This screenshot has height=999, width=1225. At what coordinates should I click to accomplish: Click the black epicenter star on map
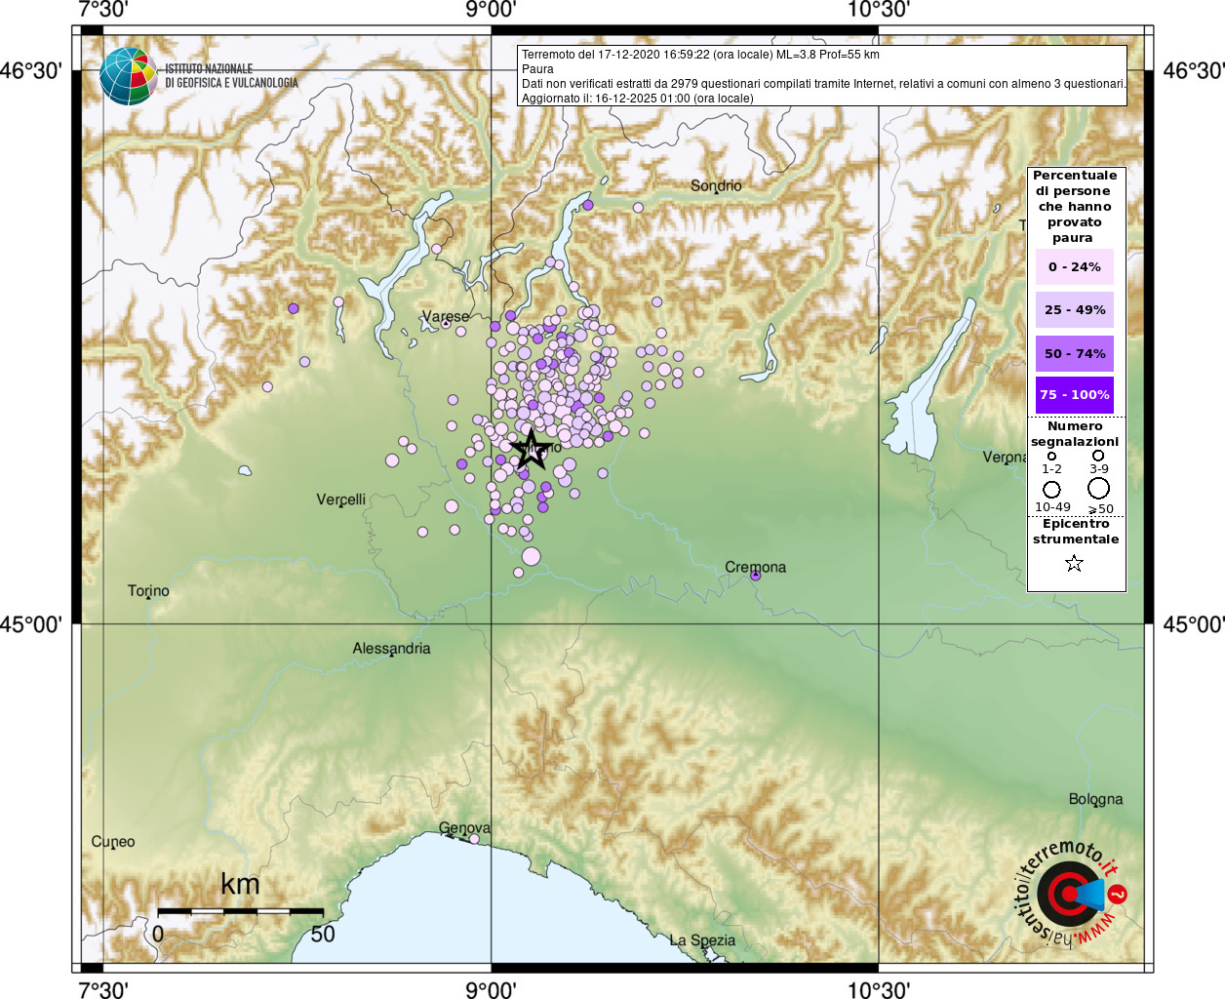point(531,449)
